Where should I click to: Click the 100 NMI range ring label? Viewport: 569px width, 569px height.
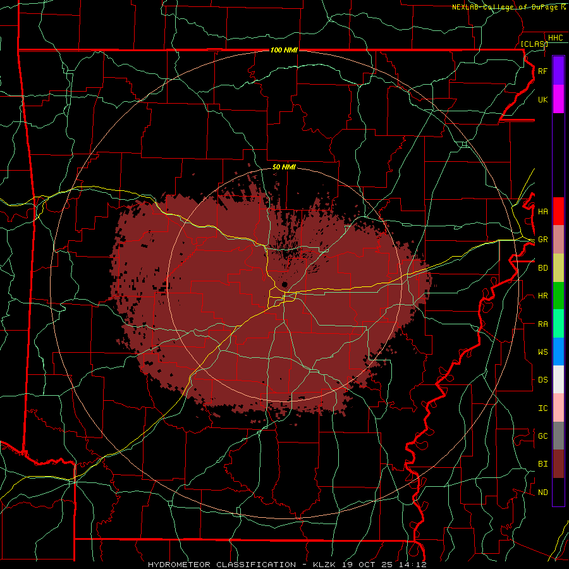pos(284,50)
